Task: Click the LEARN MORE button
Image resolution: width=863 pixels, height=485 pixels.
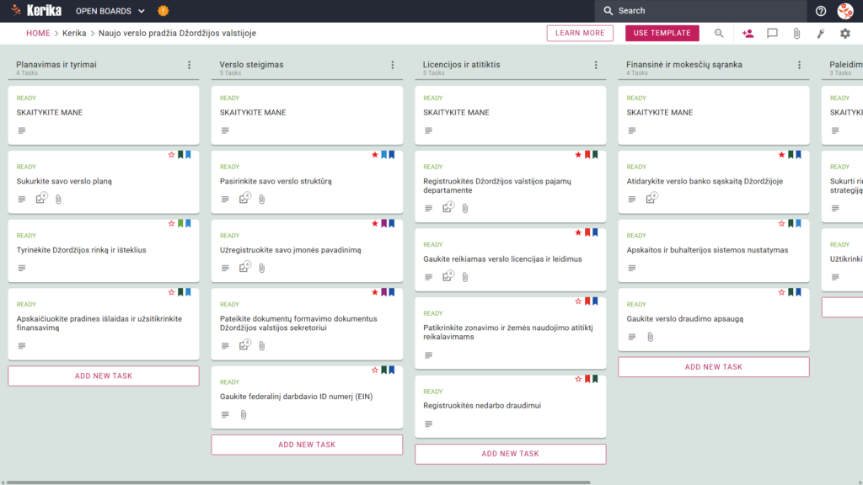Action: tap(580, 33)
